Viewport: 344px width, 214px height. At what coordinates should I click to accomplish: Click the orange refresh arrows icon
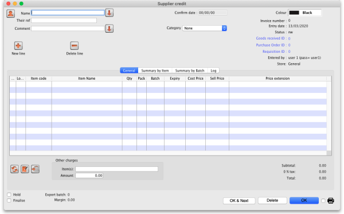point(14,169)
